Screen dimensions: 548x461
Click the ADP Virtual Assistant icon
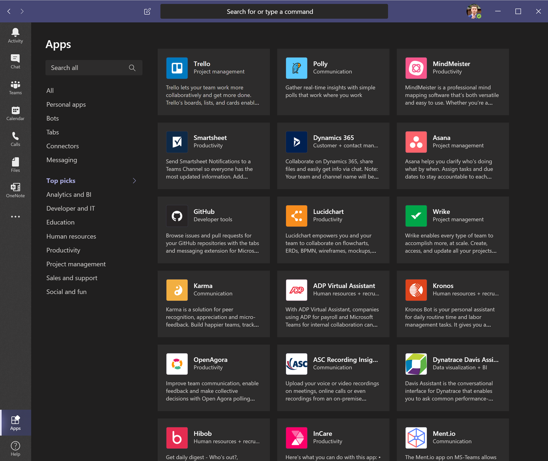pos(297,290)
